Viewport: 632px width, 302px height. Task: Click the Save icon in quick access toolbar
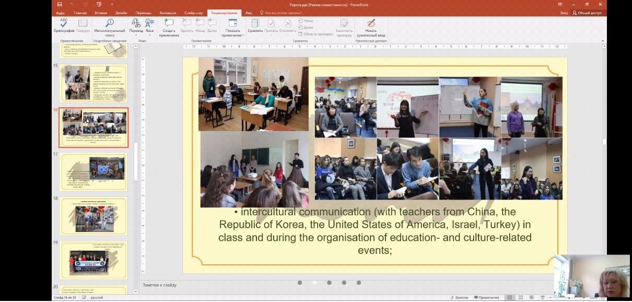[60, 4]
